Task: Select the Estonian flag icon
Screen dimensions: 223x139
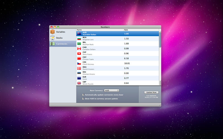Action: pos(79,73)
